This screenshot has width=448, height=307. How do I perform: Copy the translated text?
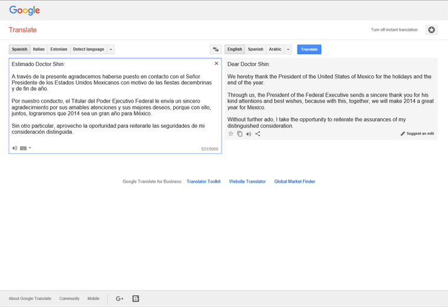pyautogui.click(x=240, y=134)
